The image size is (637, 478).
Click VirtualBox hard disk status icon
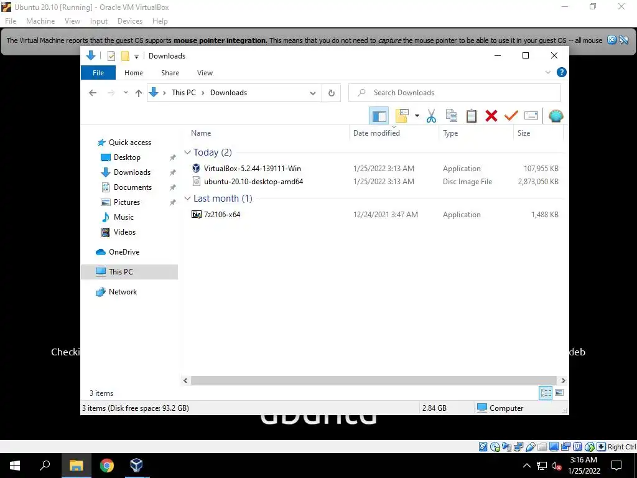point(483,447)
